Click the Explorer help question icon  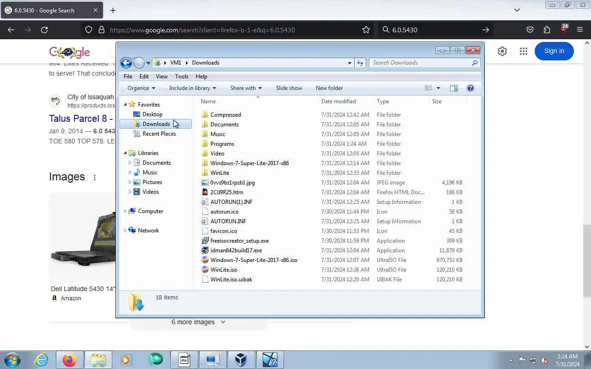click(x=470, y=88)
